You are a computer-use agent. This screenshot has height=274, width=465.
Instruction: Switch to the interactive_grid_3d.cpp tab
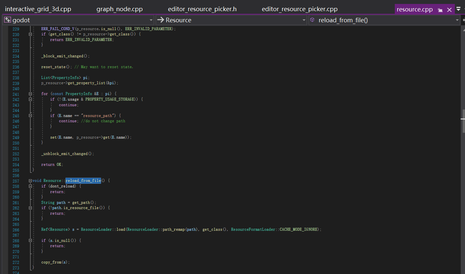click(38, 9)
